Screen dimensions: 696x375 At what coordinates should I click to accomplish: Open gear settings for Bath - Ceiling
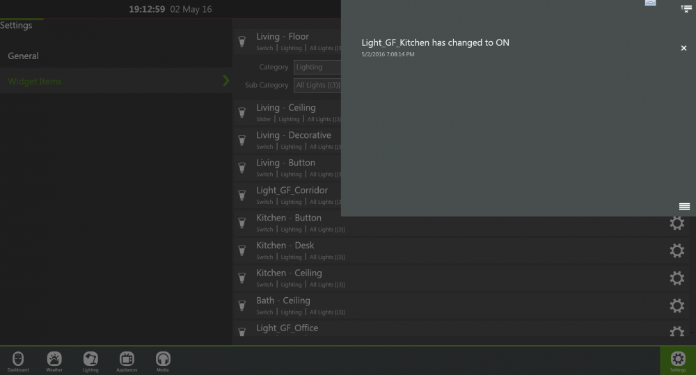pyautogui.click(x=677, y=305)
